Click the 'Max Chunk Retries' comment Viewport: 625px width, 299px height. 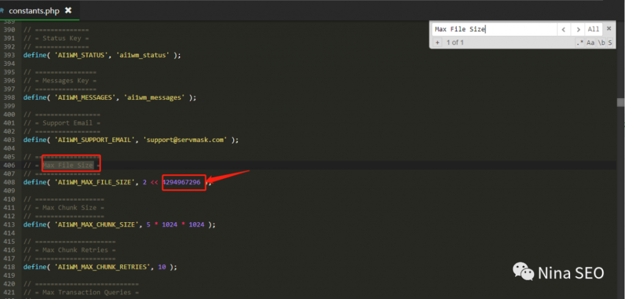pos(75,250)
